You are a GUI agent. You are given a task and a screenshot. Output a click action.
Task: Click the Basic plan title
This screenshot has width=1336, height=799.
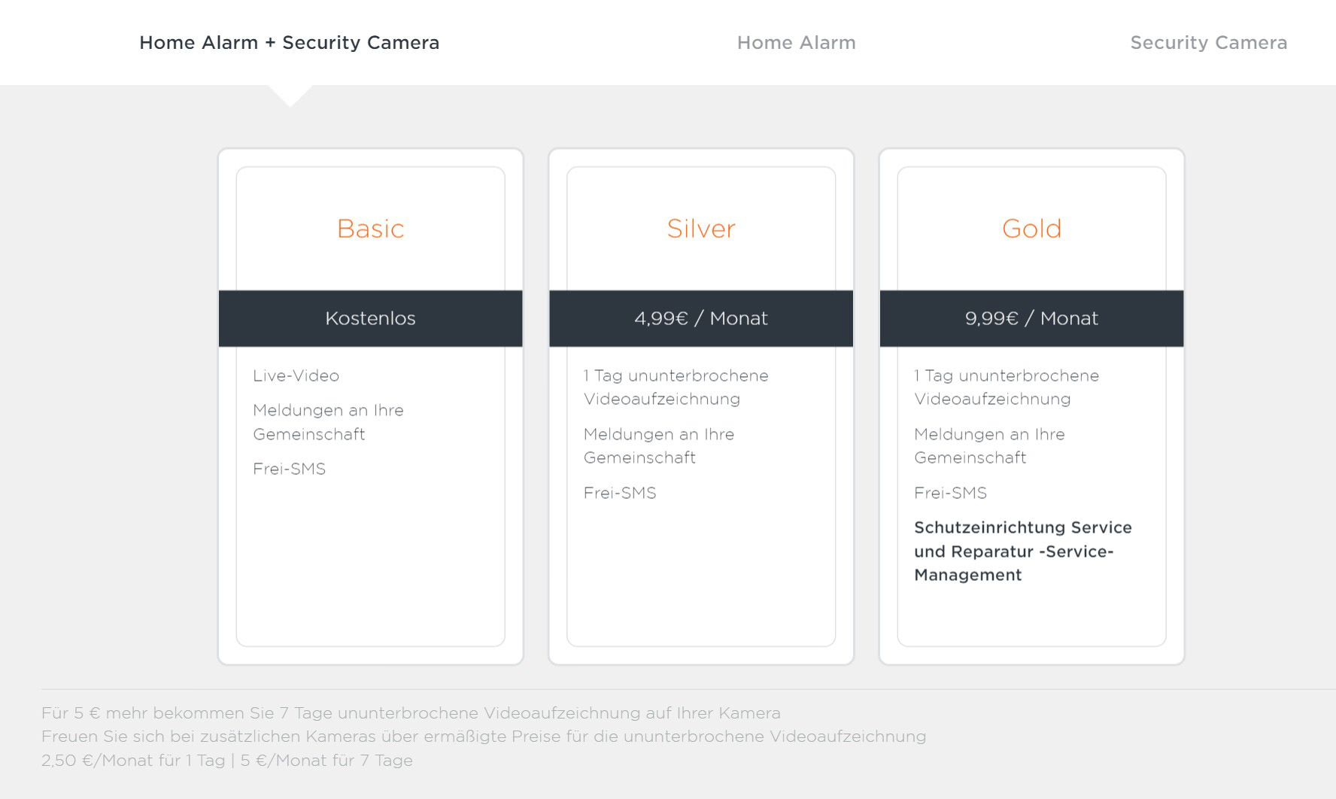(371, 229)
